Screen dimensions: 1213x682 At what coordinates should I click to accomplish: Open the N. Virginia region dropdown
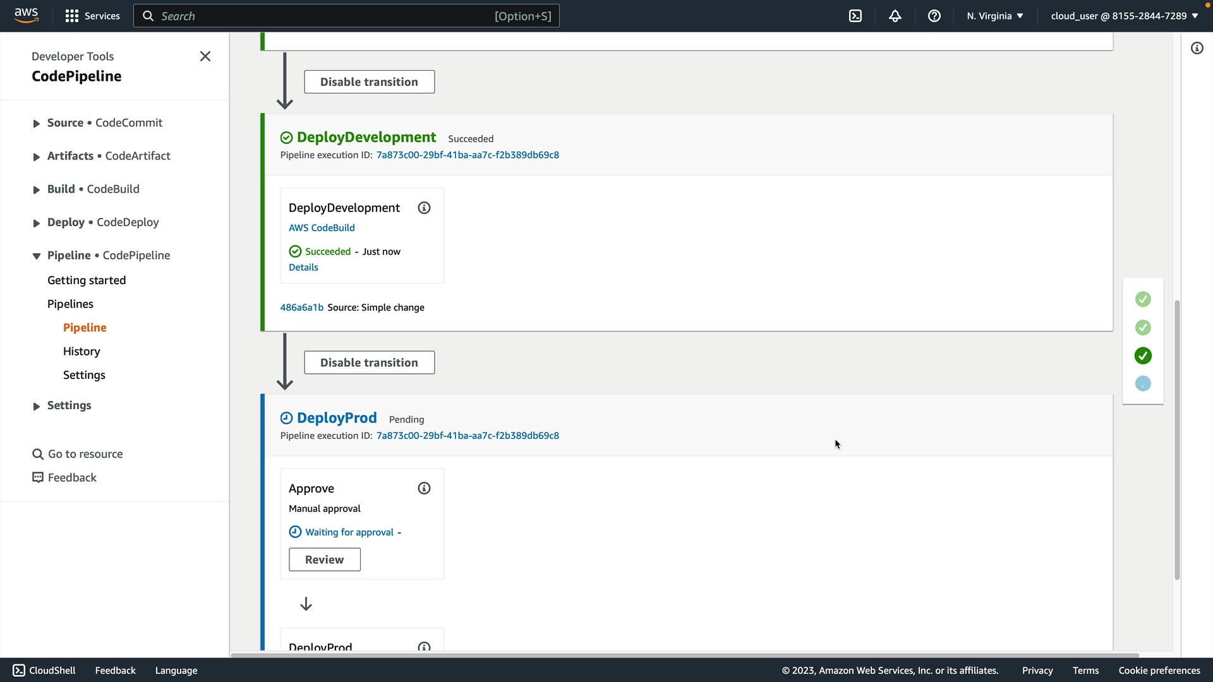(994, 16)
